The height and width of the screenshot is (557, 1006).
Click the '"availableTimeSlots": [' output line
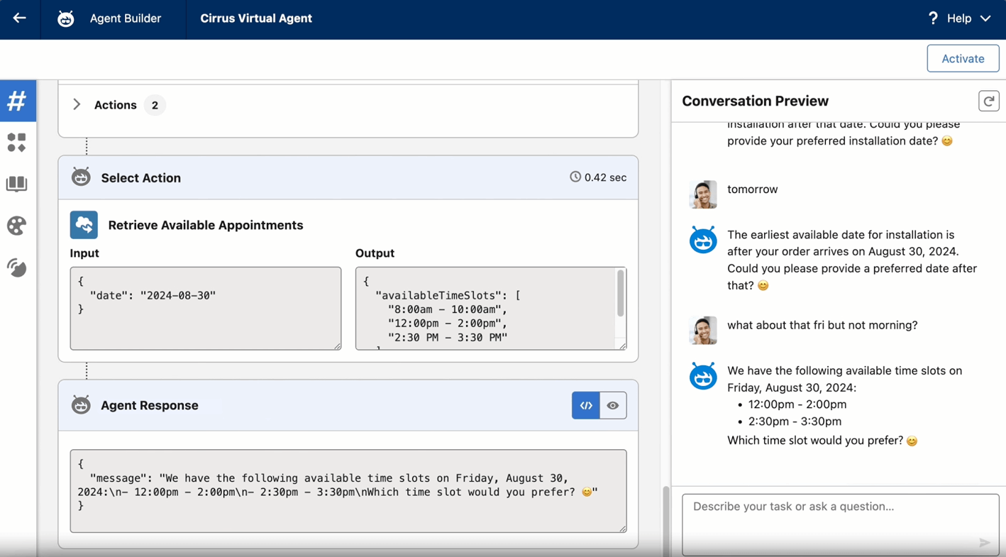tap(448, 295)
